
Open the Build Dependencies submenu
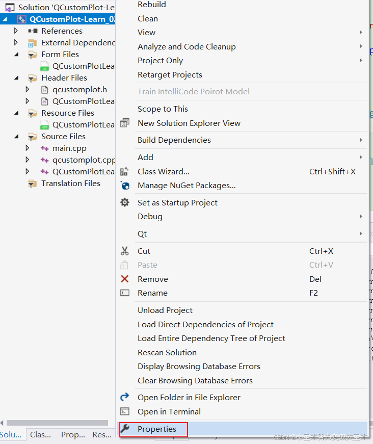[243, 140]
